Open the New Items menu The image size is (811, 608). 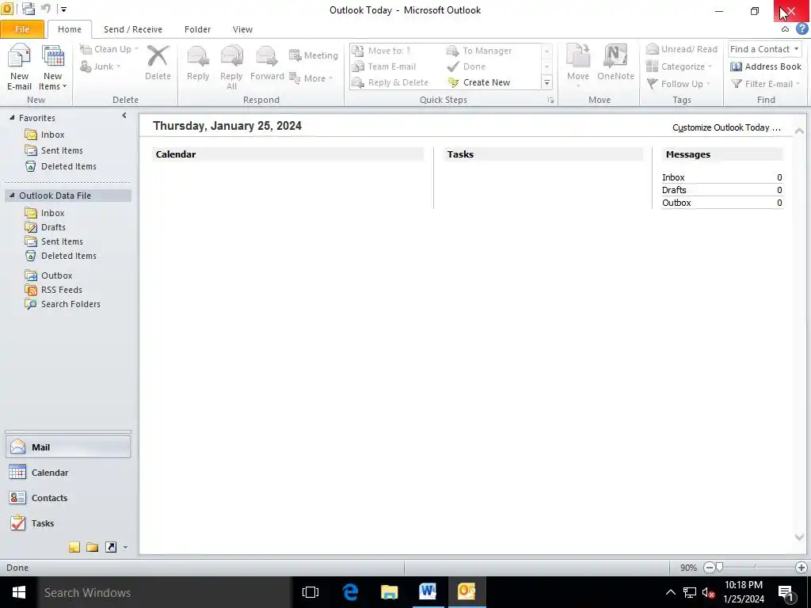pos(53,67)
